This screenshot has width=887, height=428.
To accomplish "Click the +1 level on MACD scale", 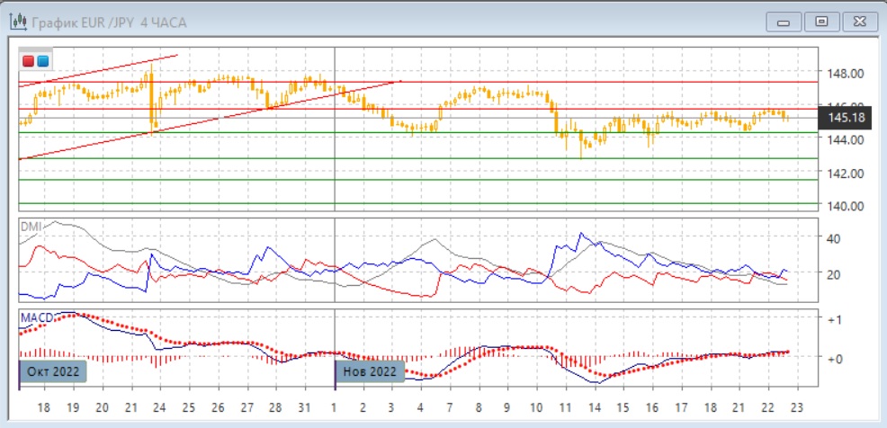I will click(x=834, y=320).
